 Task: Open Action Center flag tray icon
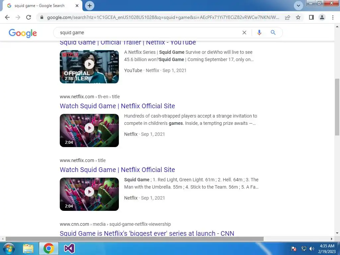(294, 249)
